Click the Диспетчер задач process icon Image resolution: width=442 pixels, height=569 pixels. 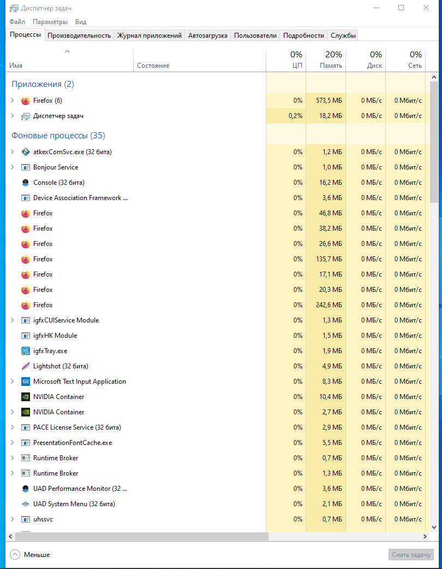point(25,116)
